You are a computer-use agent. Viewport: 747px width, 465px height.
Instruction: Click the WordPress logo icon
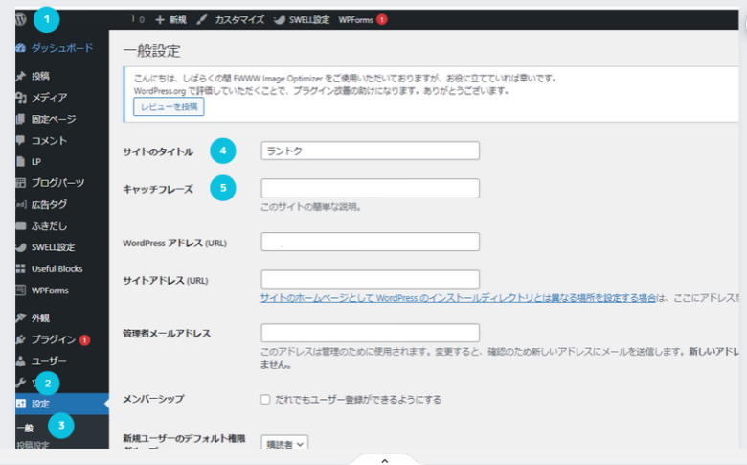click(20, 19)
